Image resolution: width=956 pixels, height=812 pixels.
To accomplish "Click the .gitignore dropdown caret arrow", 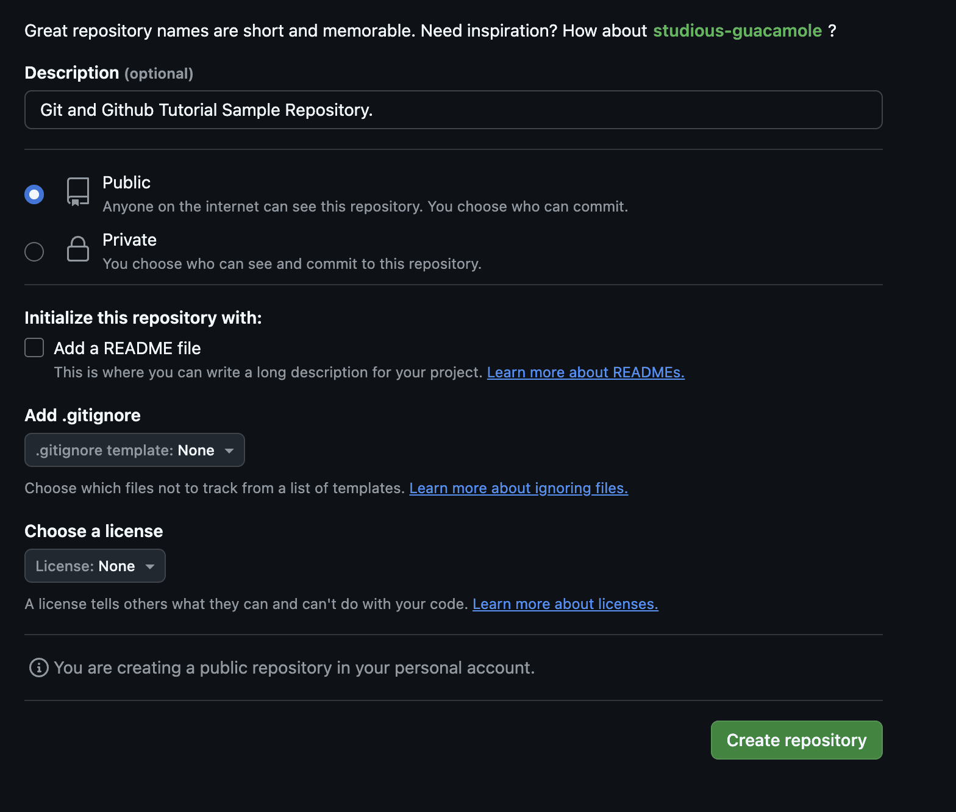I will [x=229, y=451].
